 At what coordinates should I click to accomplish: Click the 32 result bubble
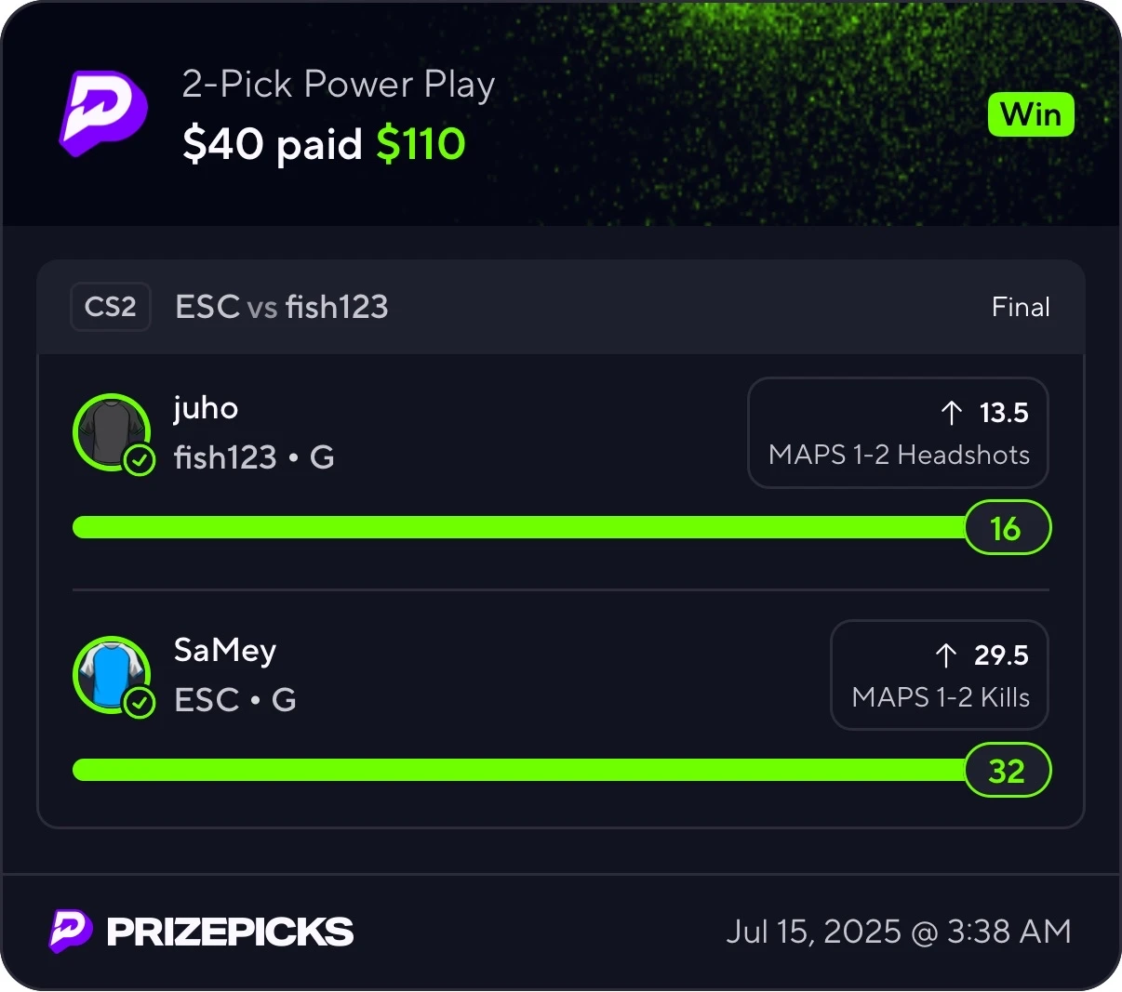(1007, 771)
